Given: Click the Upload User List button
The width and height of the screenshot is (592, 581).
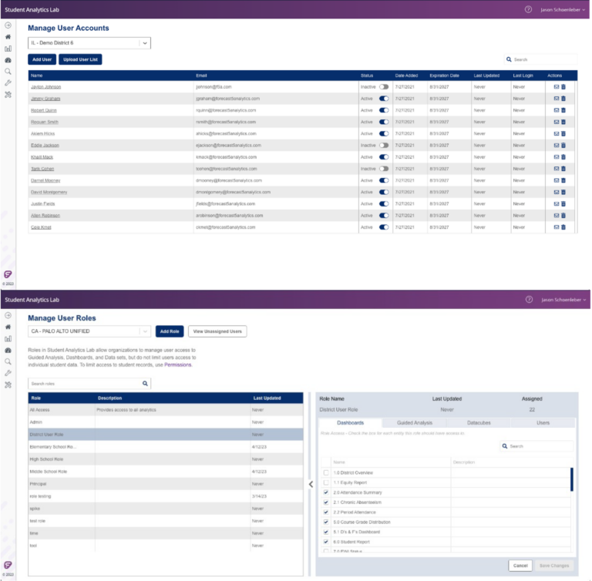Looking at the screenshot, I should coord(80,59).
